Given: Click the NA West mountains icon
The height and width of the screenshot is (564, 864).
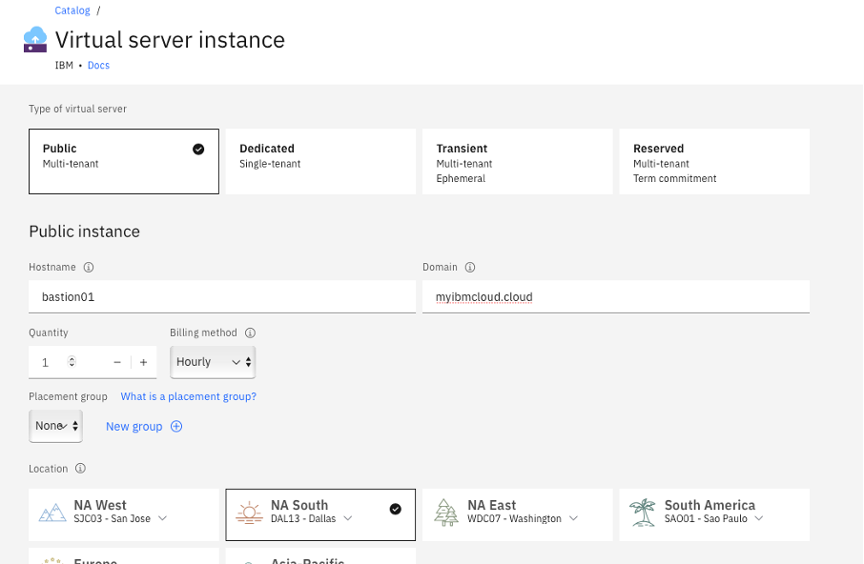Looking at the screenshot, I should [x=52, y=513].
